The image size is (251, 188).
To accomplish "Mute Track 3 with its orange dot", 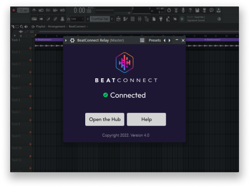I will click(30, 72).
